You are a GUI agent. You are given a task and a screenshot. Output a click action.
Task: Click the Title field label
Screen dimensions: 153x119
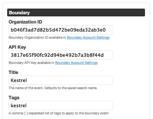(13, 72)
